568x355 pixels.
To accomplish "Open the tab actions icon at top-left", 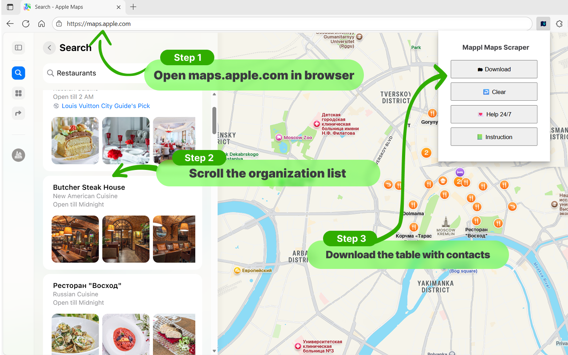I will coord(10,7).
